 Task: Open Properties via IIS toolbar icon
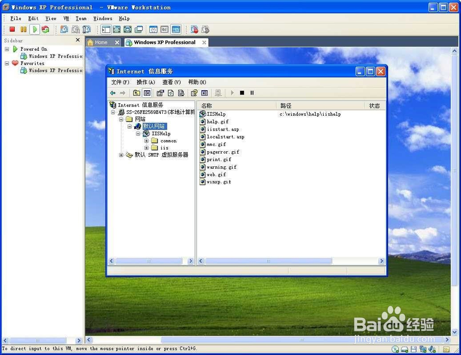point(160,93)
